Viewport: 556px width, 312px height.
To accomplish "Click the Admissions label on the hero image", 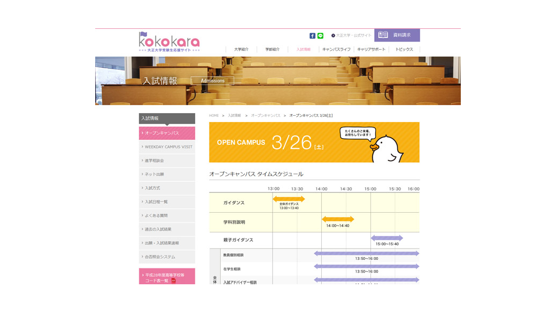I will [213, 81].
